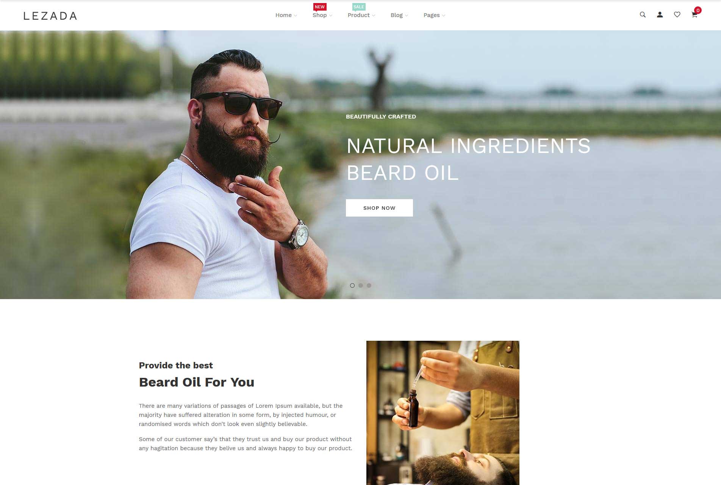This screenshot has height=485, width=721.
Task: Click the SALE badge above Product
Action: (x=358, y=7)
